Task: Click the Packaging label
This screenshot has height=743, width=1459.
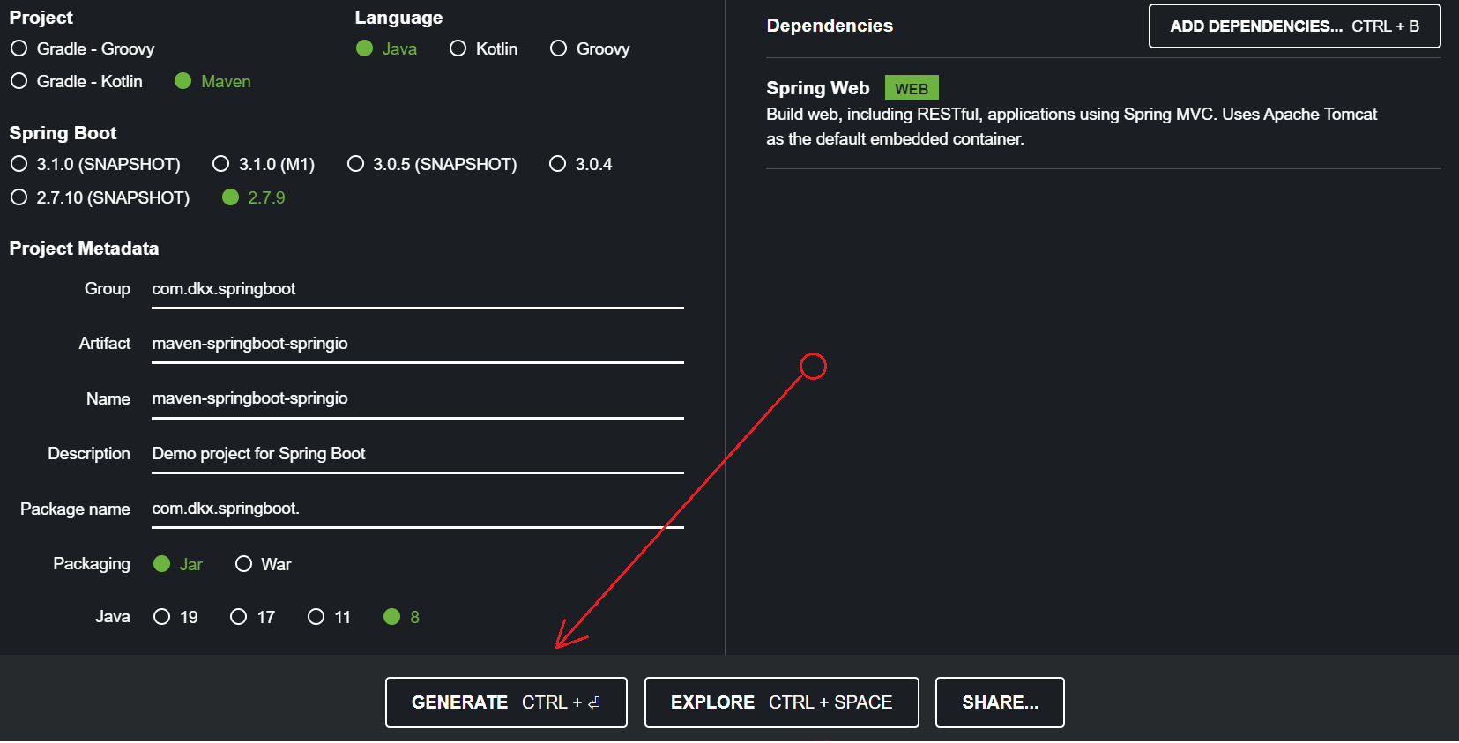Action: pyautogui.click(x=92, y=563)
